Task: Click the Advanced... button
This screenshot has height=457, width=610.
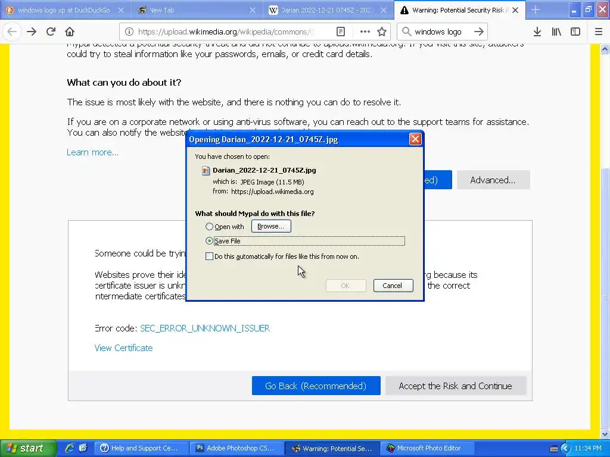Action: [493, 180]
